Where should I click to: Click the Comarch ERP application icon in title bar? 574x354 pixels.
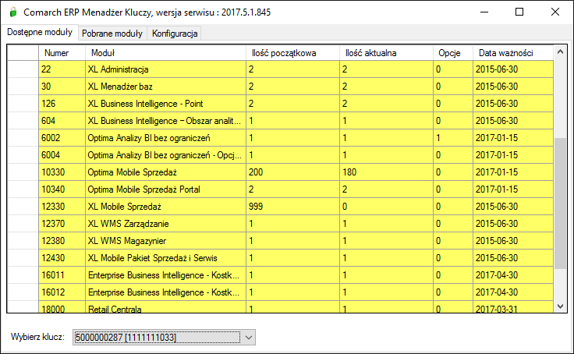11,12
